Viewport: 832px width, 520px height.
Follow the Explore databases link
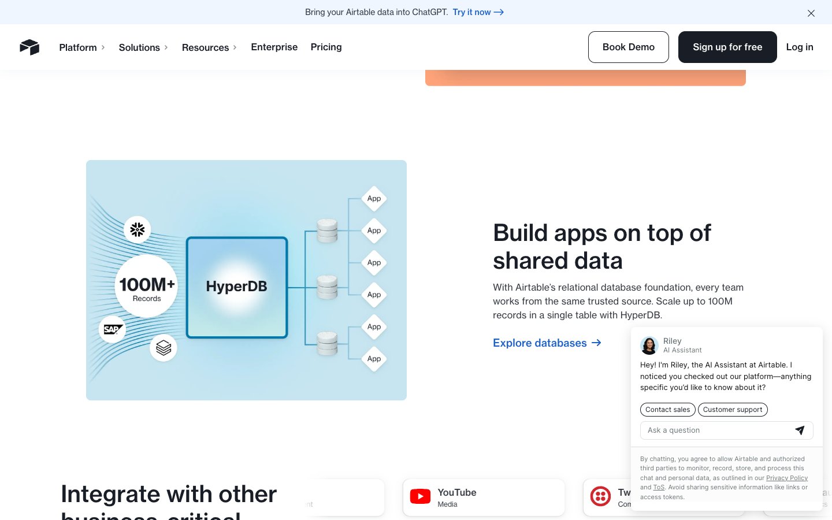click(x=547, y=343)
